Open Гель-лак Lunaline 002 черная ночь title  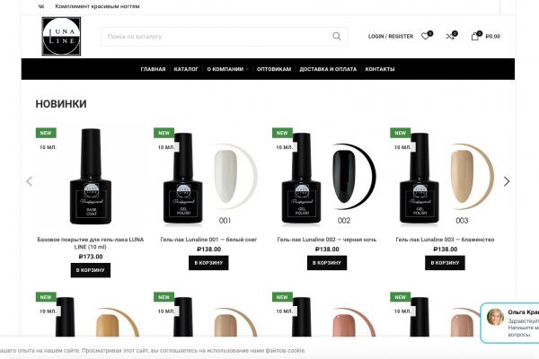(x=327, y=240)
